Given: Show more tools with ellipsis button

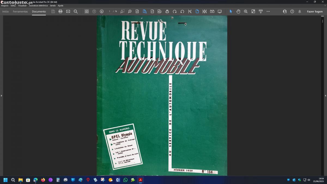Looking at the screenshot, I should click(x=268, y=11).
